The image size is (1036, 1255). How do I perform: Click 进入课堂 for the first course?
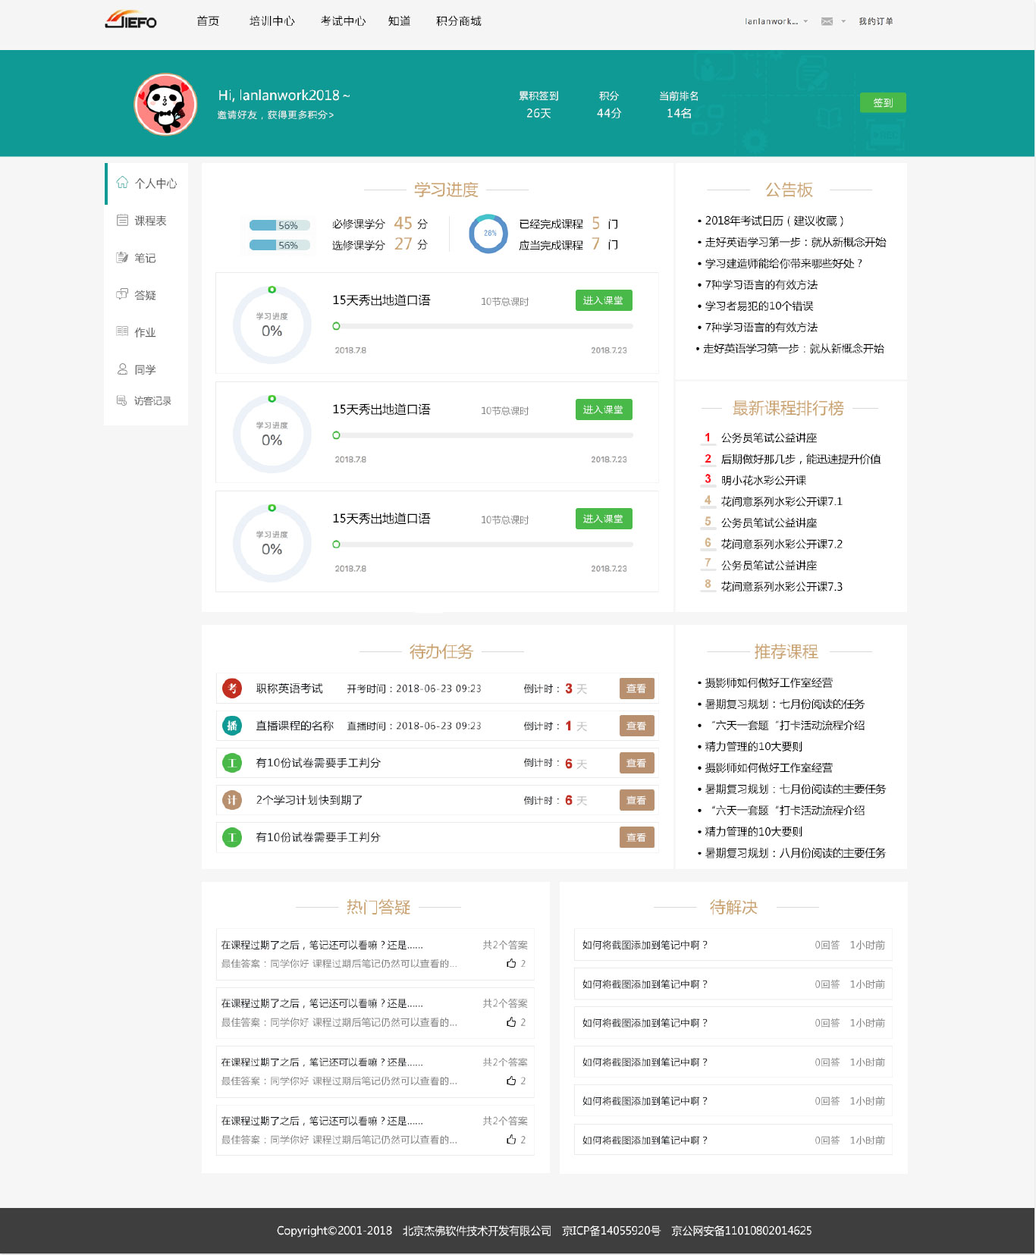pyautogui.click(x=603, y=300)
